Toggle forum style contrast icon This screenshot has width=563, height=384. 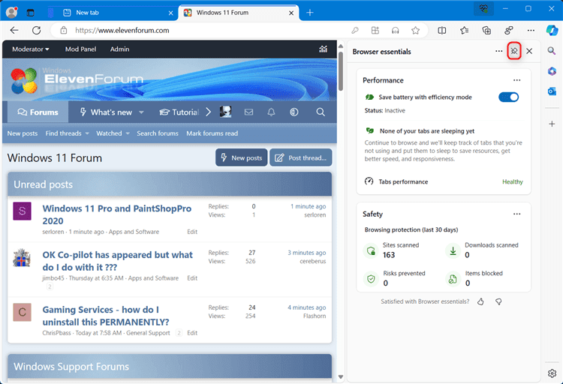point(294,112)
